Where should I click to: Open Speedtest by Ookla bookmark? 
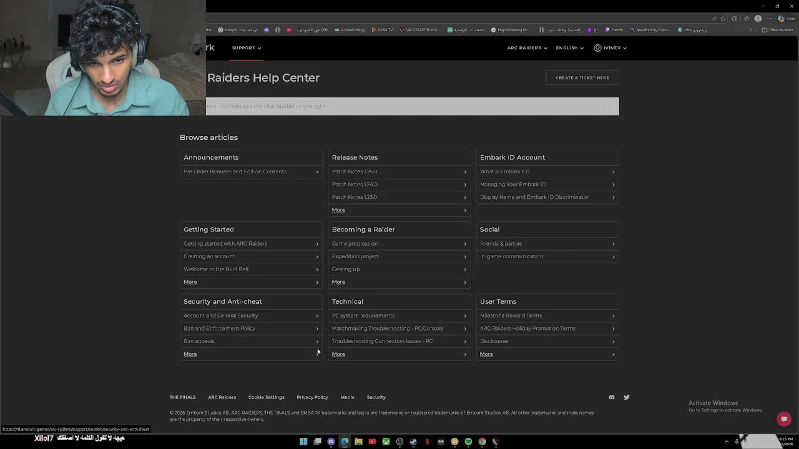[x=650, y=30]
